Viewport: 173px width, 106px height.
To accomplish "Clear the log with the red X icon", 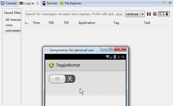I will (155, 14).
